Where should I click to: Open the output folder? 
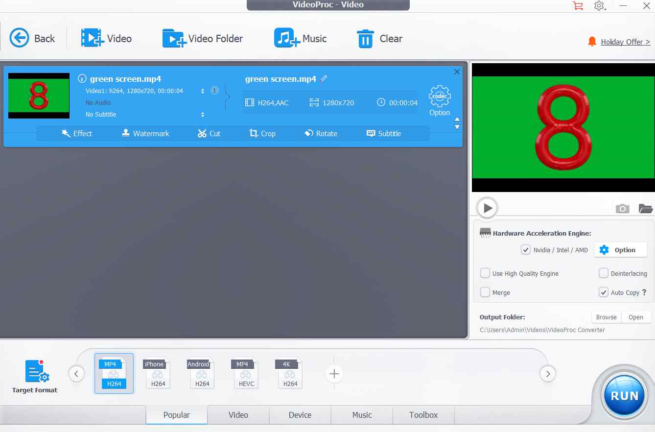(636, 317)
